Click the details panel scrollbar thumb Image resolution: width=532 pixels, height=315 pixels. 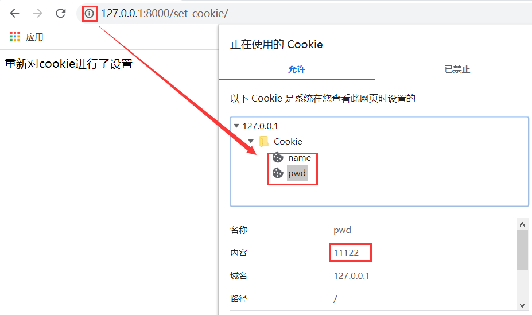click(x=522, y=250)
